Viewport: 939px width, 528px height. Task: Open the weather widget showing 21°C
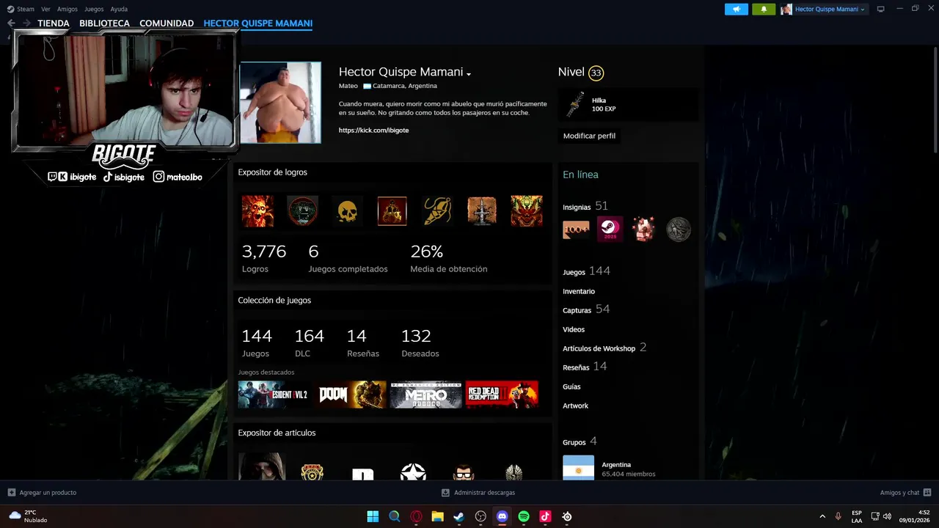[x=28, y=516]
